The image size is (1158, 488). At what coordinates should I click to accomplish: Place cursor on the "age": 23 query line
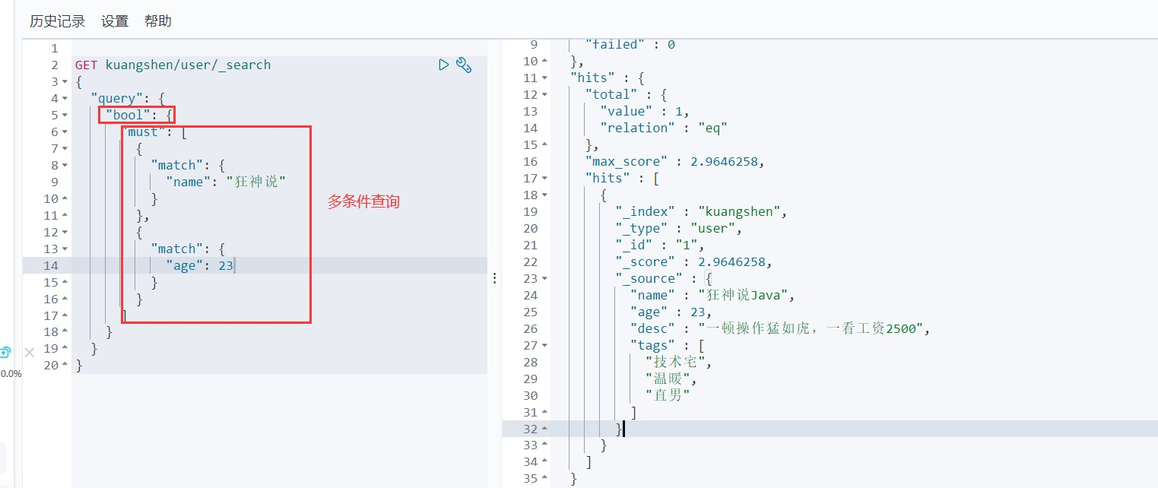point(201,265)
